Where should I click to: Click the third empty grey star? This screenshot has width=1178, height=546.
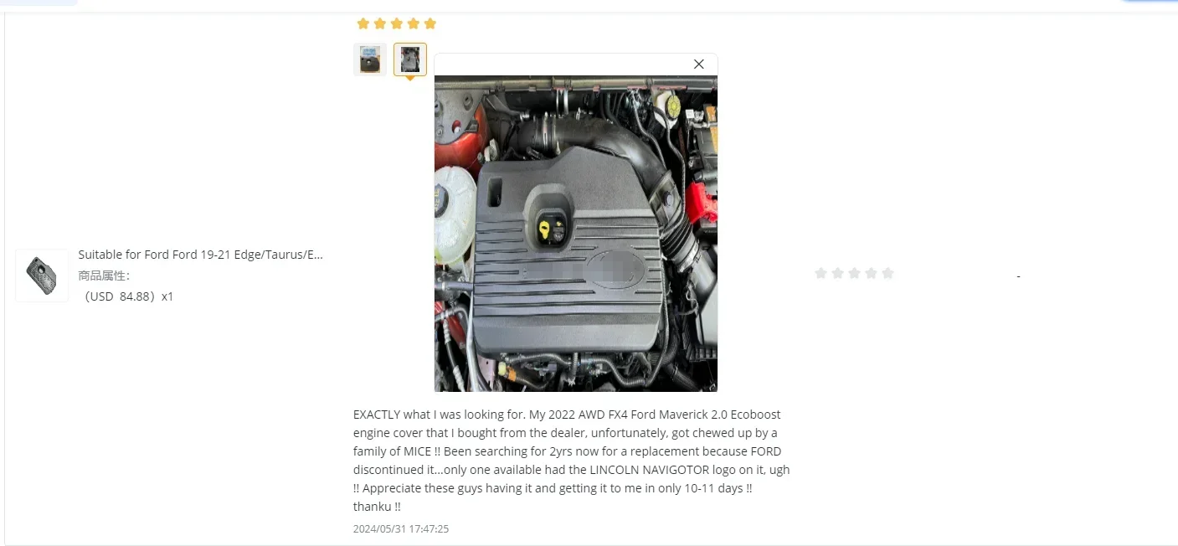pos(854,273)
